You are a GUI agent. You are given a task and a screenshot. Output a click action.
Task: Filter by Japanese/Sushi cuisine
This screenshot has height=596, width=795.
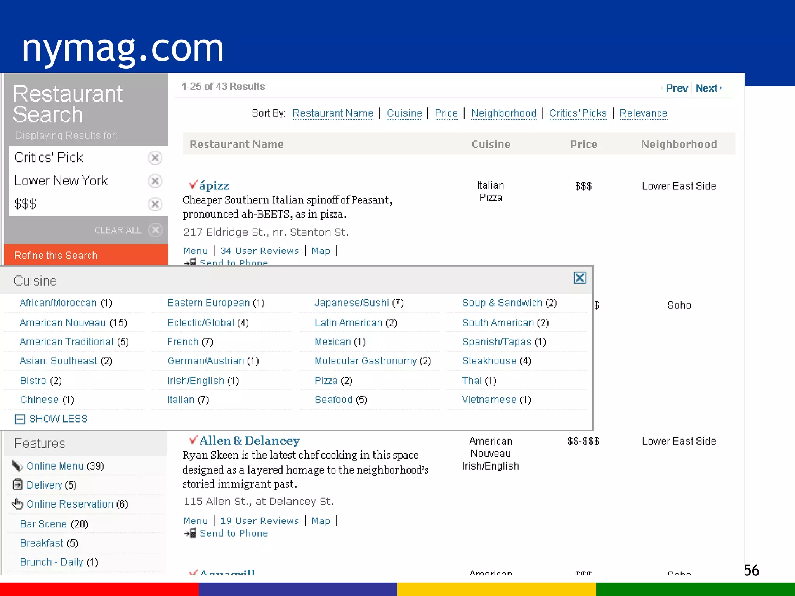pos(352,303)
